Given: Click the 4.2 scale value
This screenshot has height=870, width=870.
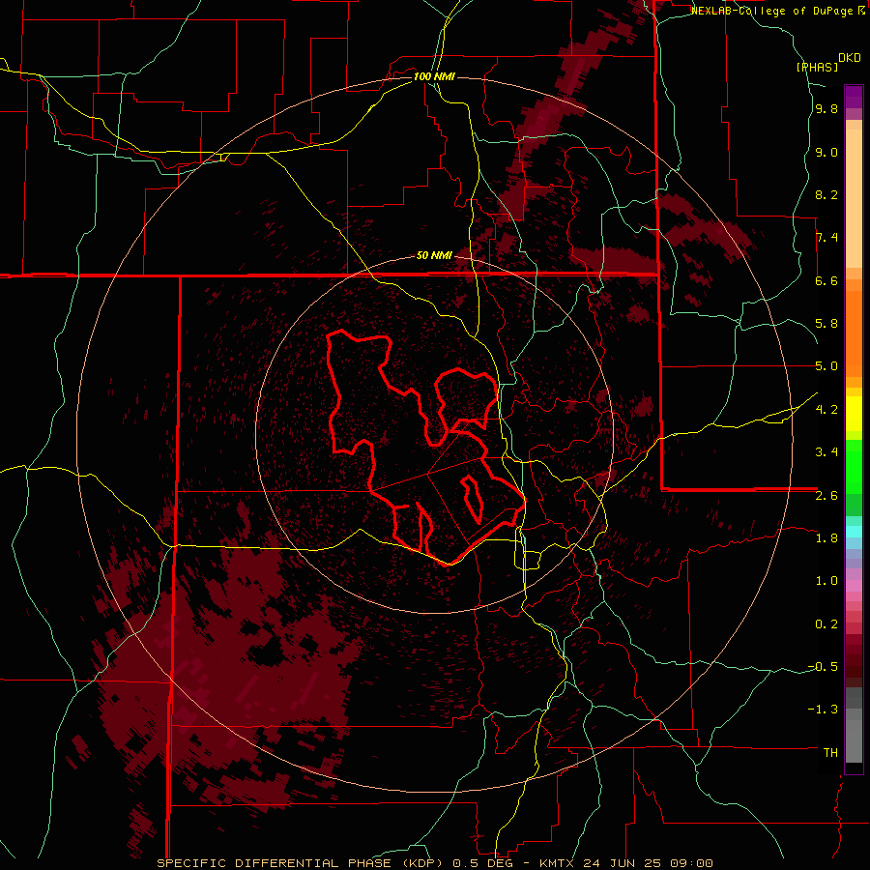Looking at the screenshot, I should click(x=826, y=410).
